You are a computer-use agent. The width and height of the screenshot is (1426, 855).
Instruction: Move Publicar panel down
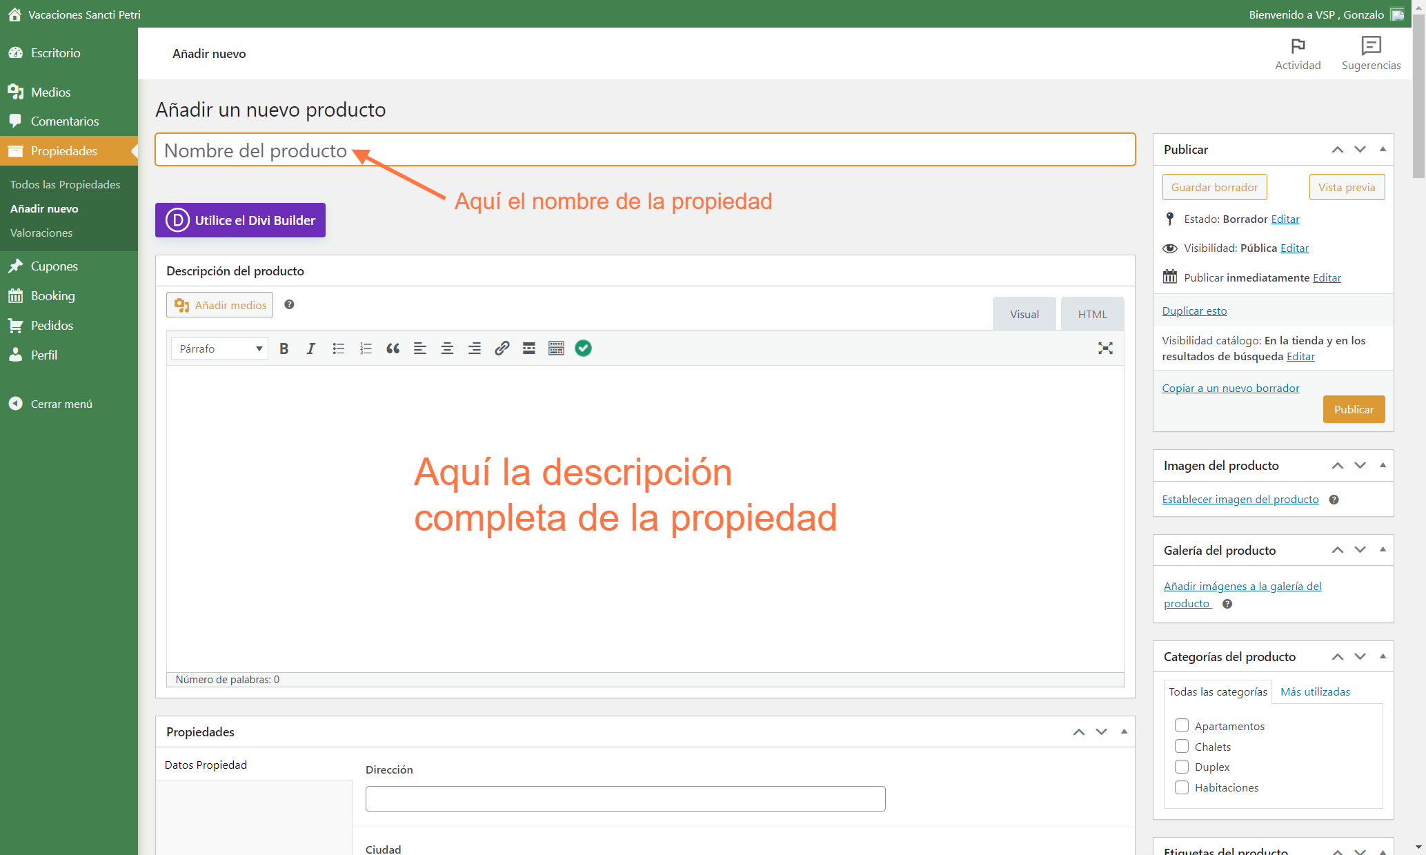pyautogui.click(x=1360, y=149)
